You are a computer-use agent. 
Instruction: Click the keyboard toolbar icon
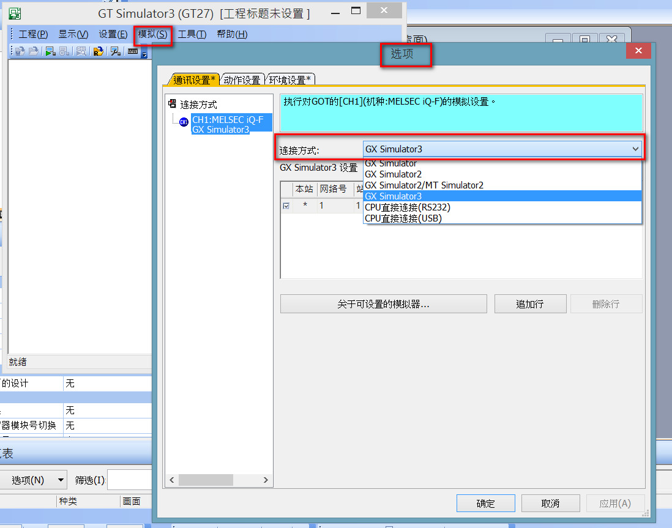[132, 51]
